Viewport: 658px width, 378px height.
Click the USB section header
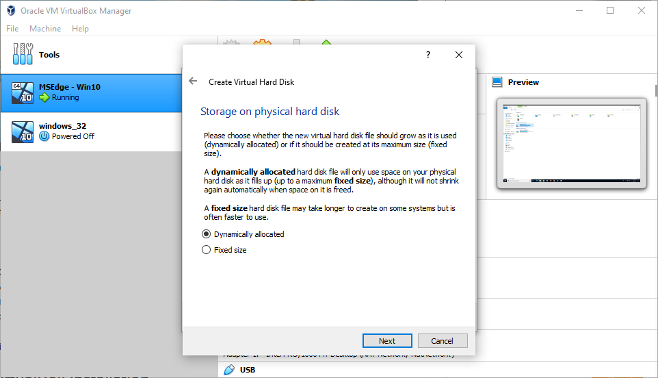248,370
